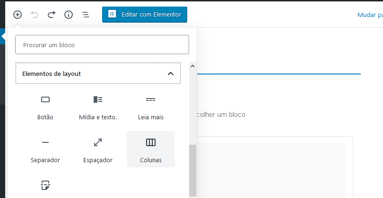Open the block navigation list icon
The image size is (383, 198).
click(86, 15)
